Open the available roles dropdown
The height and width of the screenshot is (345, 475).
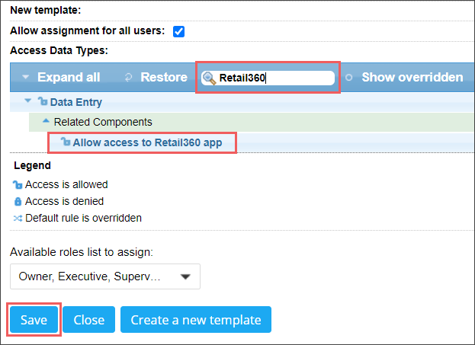pyautogui.click(x=105, y=276)
